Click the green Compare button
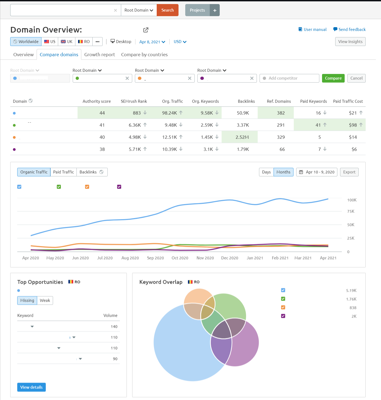 pyautogui.click(x=333, y=78)
